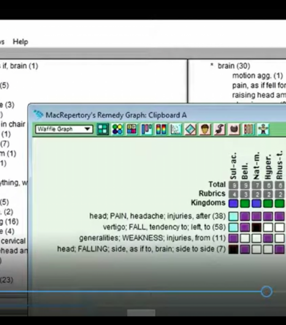Click Sul-ac. blue Kingdoms swatch
This screenshot has width=286, height=325.
[x=234, y=203]
